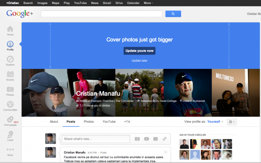Click the 7,171 have you in circles text
Image resolution: width=261 pixels, height=163 pixels.
tap(94, 106)
